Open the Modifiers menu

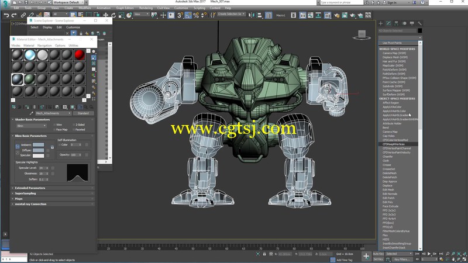84,8
